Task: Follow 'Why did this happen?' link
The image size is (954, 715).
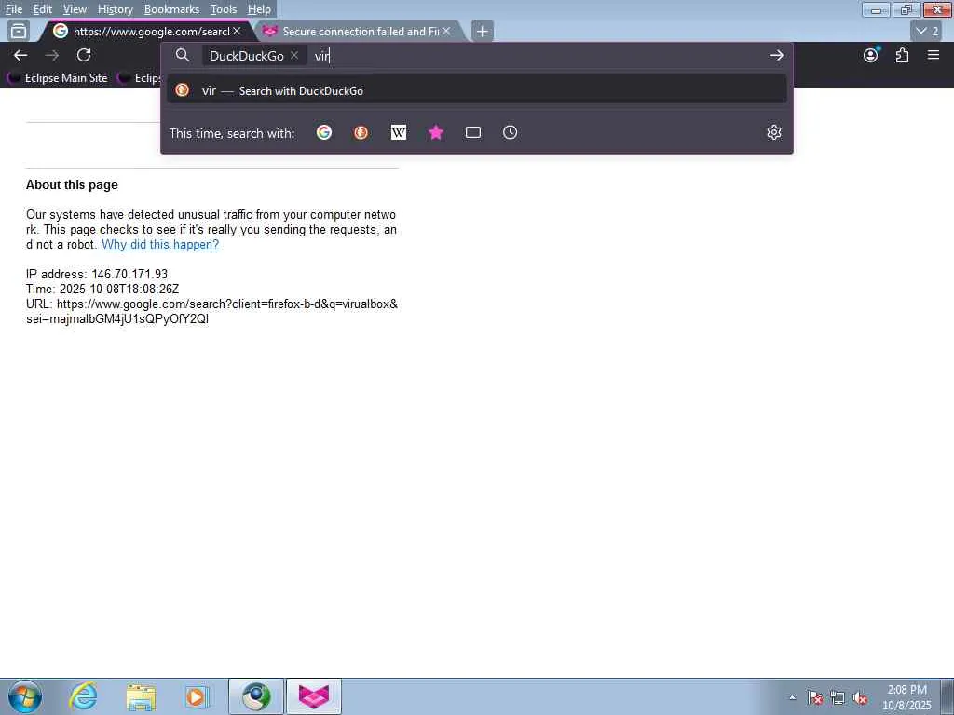Action: [160, 245]
